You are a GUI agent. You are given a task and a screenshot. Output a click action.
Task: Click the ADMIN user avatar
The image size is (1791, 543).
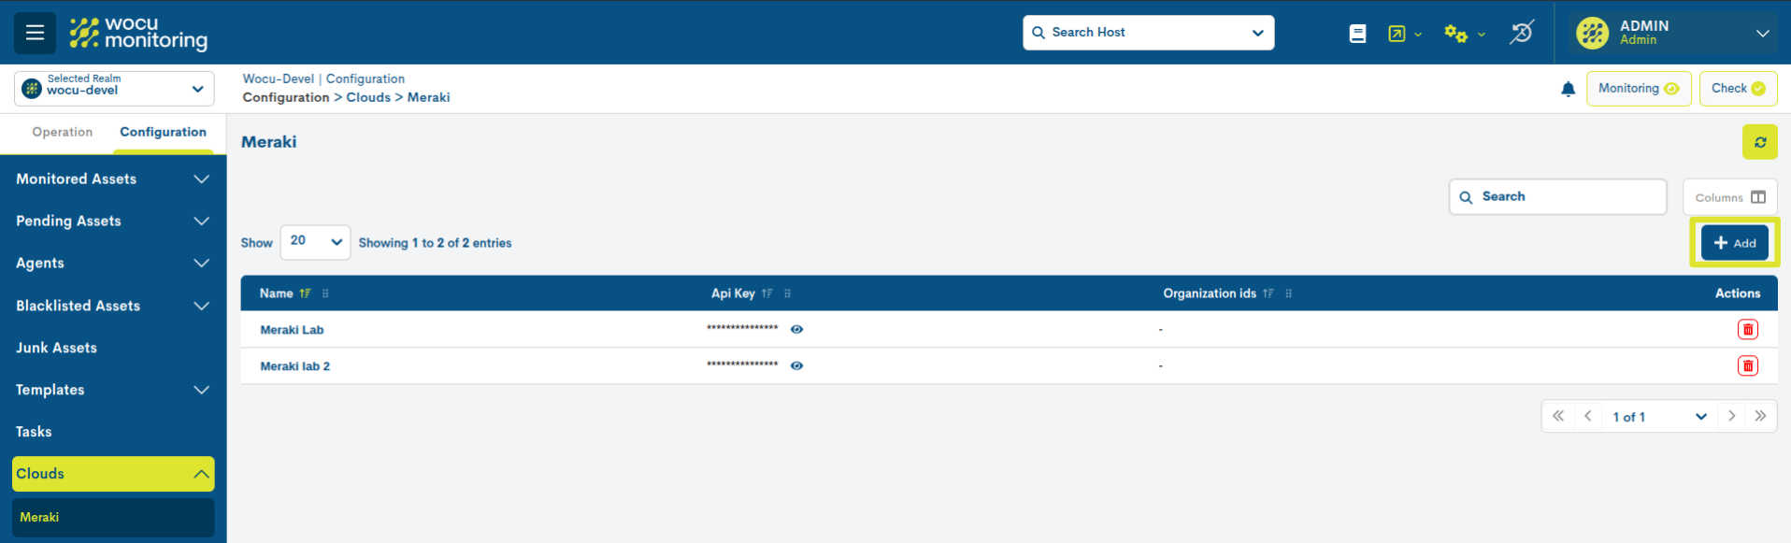point(1592,33)
